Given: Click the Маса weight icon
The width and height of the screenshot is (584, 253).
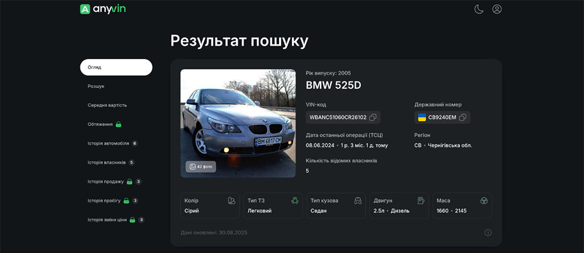Looking at the screenshot, I should 484,201.
